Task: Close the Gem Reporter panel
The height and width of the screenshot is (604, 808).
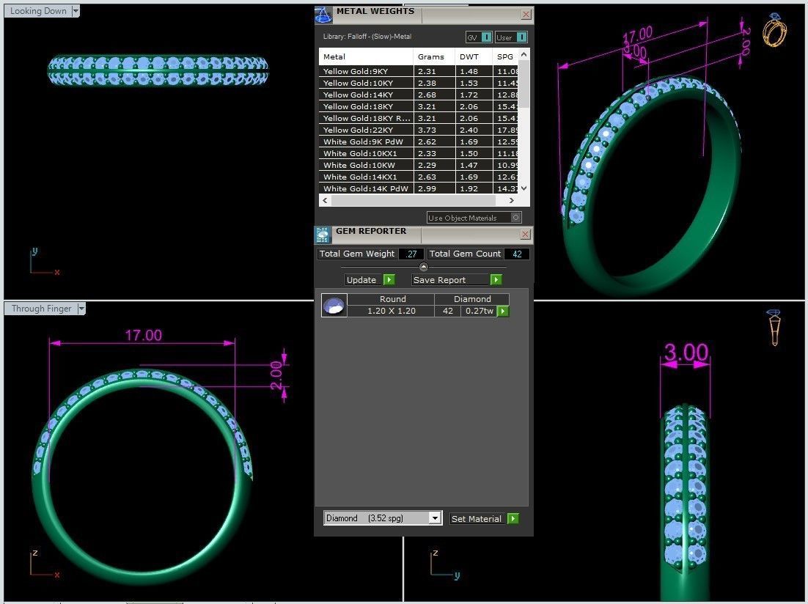Action: click(525, 235)
